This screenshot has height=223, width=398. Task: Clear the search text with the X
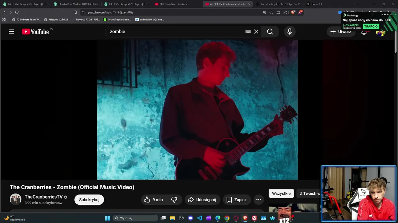pyautogui.click(x=256, y=32)
